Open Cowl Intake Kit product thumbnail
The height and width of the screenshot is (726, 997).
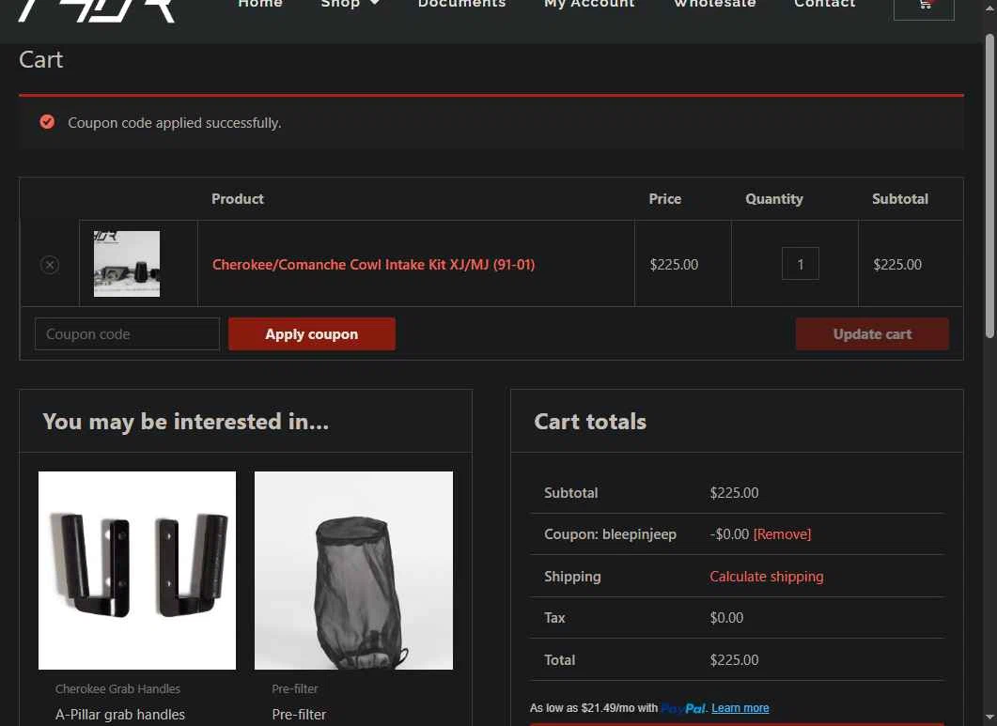pos(127,264)
